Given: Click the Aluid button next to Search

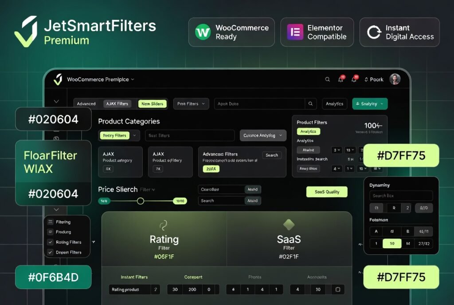Looking at the screenshot, I should click(252, 201).
